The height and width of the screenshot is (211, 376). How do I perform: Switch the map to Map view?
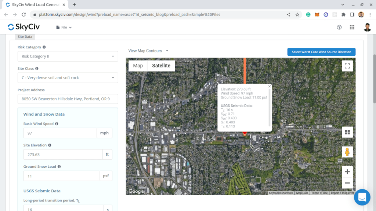tap(138, 66)
